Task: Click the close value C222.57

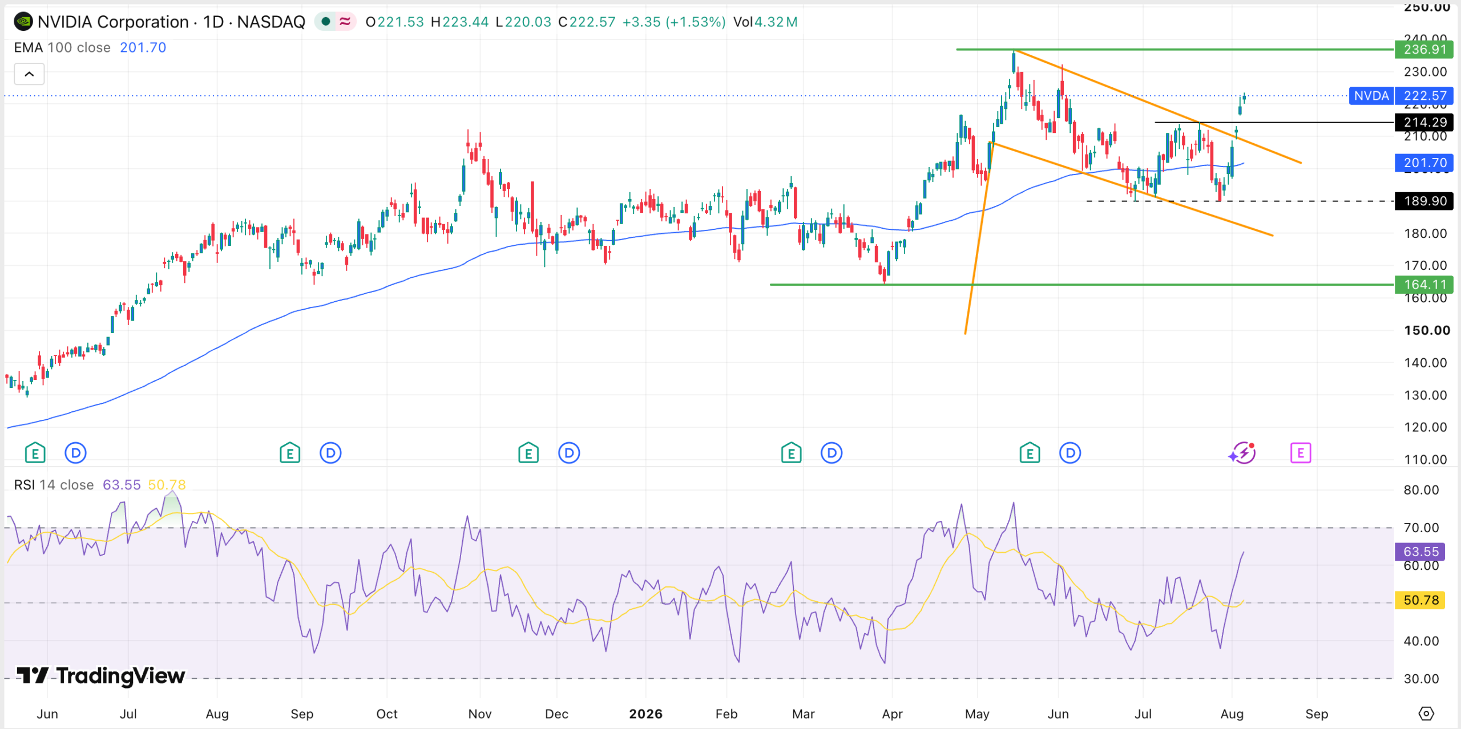Action: pyautogui.click(x=587, y=22)
